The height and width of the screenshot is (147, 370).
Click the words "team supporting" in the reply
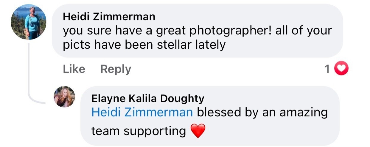pyautogui.click(x=139, y=131)
